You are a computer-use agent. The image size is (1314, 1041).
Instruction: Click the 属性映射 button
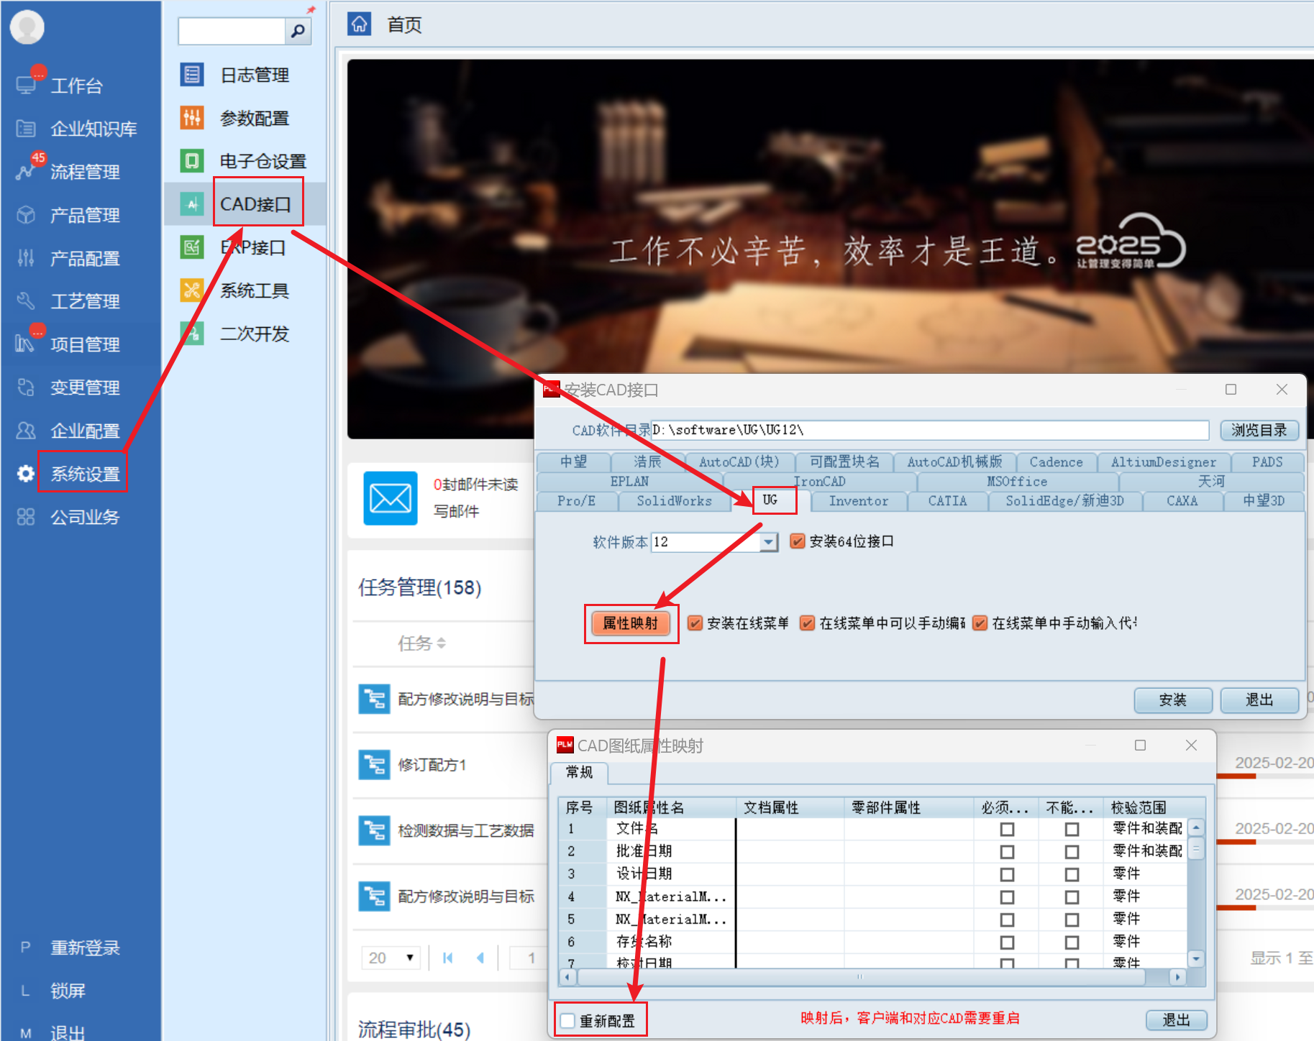(x=631, y=623)
